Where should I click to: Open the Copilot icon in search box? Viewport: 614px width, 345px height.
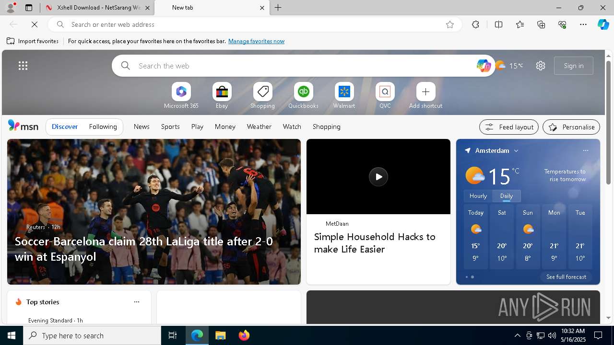(484, 66)
